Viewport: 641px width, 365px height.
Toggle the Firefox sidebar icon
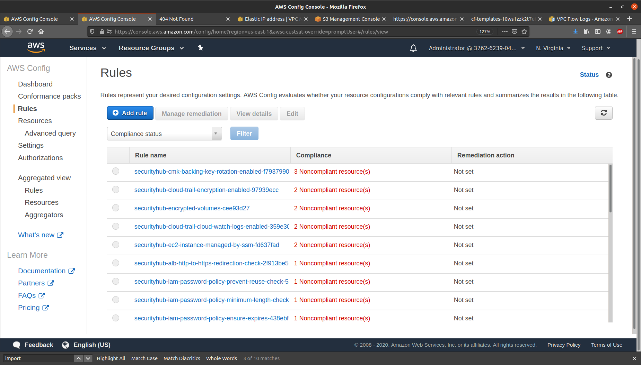point(598,31)
